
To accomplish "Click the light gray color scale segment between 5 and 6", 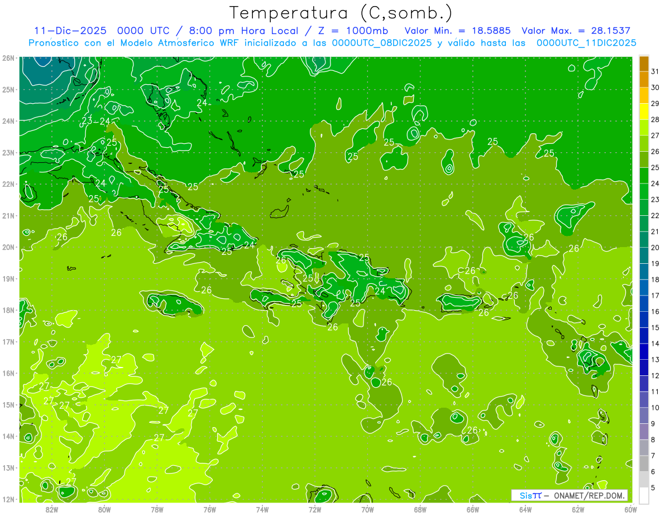I will click(x=644, y=480).
